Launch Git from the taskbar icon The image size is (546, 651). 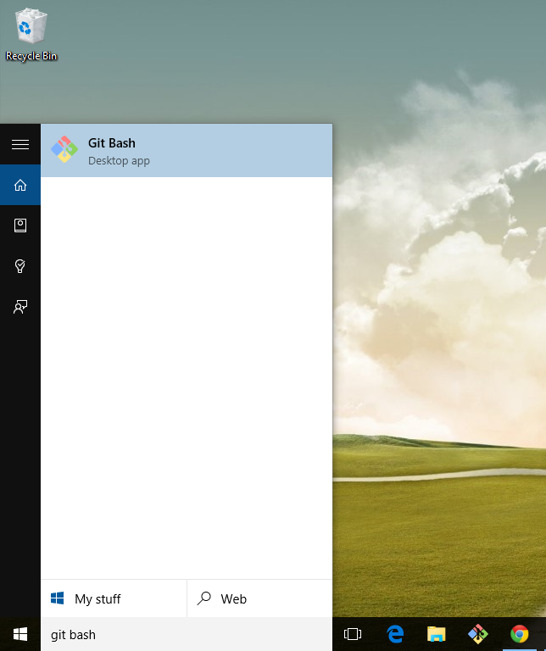click(477, 634)
